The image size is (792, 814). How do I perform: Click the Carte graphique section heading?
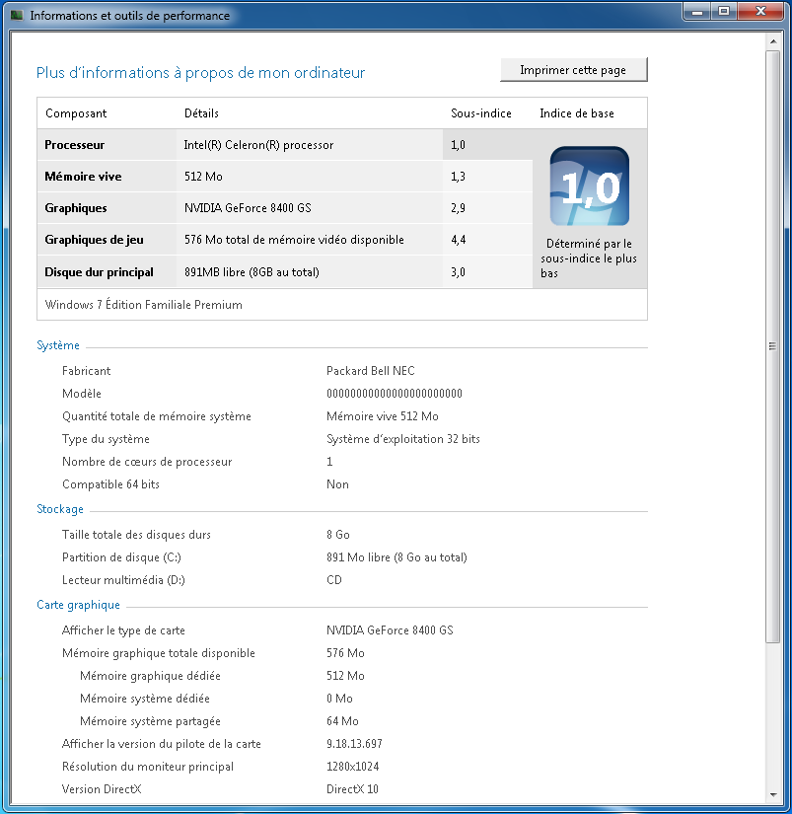[78, 605]
